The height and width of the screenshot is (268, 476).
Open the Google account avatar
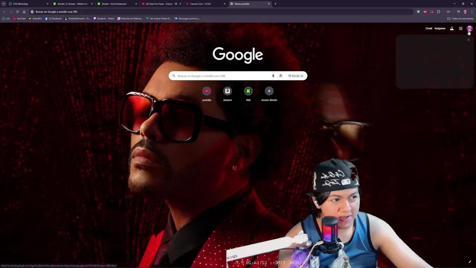470,28
